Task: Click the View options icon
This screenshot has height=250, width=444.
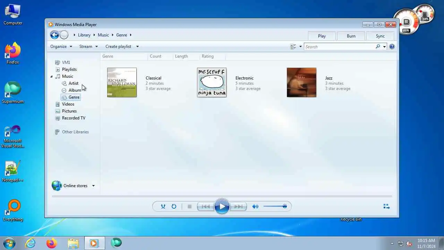Action: tap(293, 47)
